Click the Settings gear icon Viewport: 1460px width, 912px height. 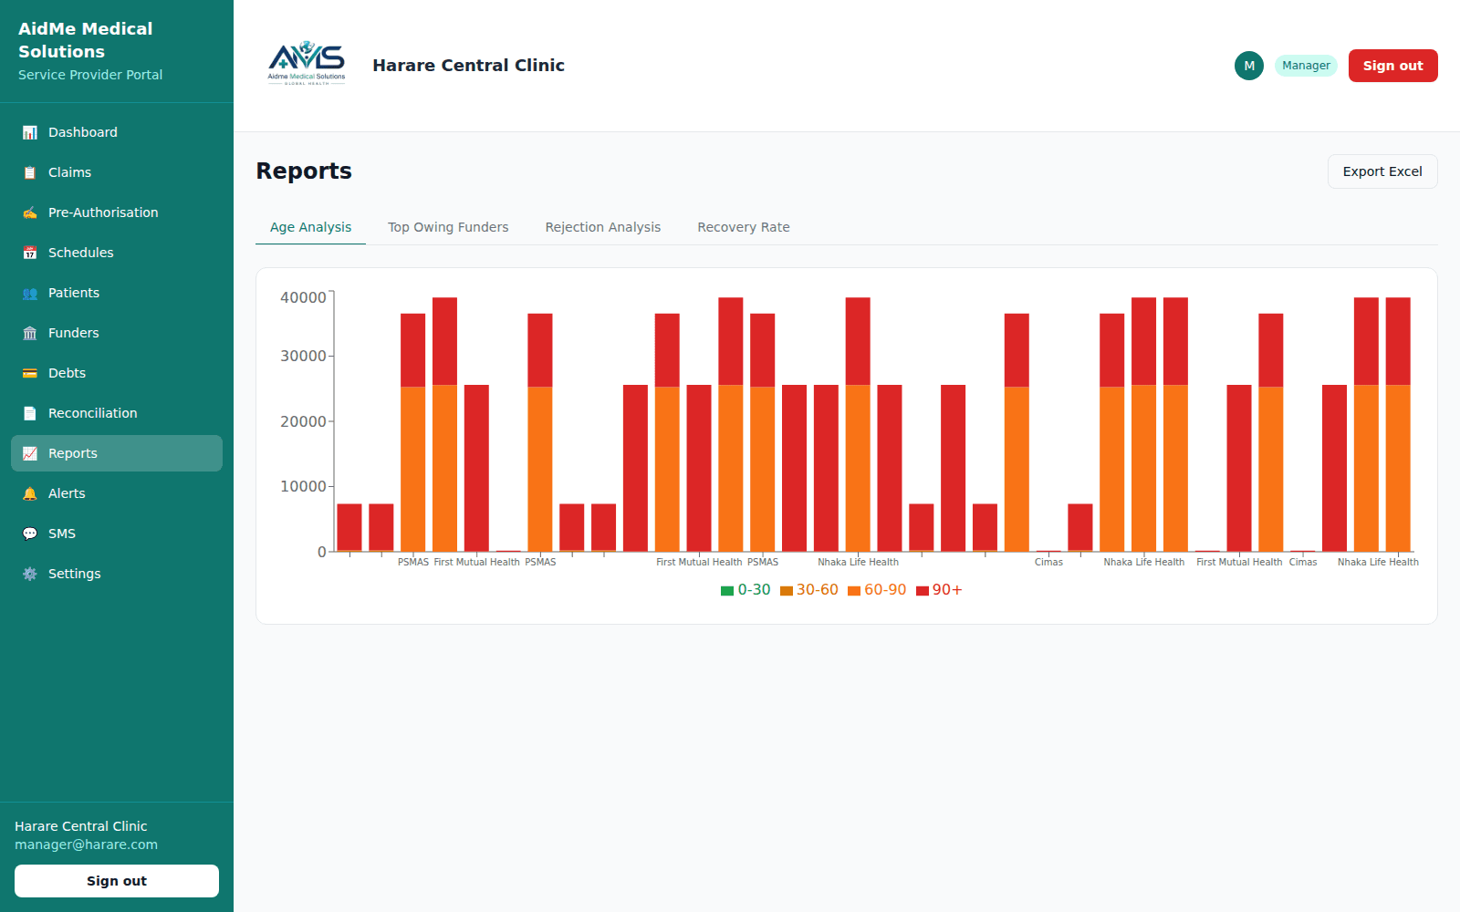click(30, 574)
